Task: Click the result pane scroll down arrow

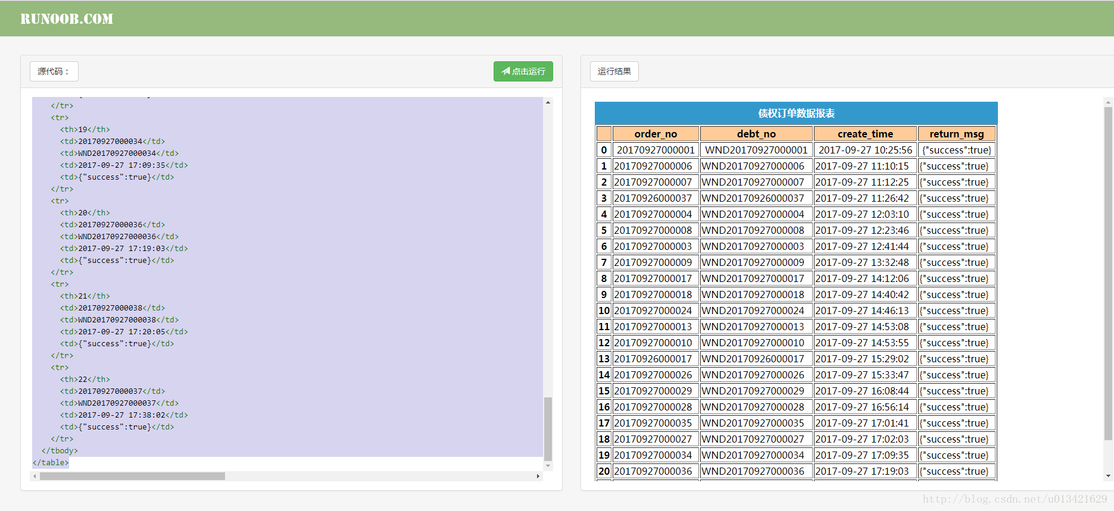Action: (x=1108, y=476)
